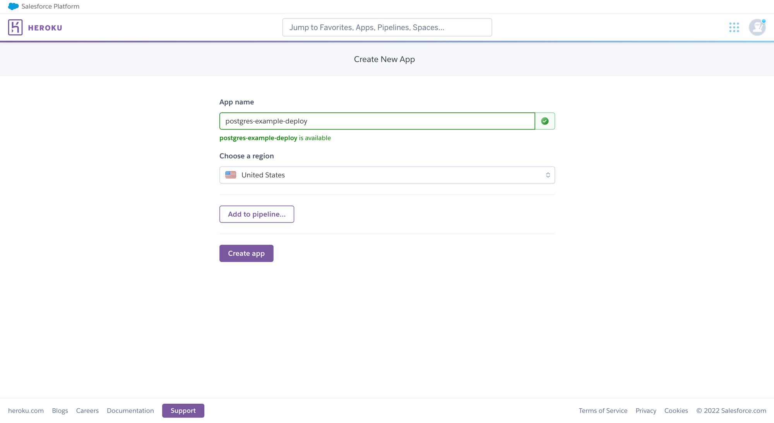The width and height of the screenshot is (774, 423).
Task: Click the 2022 Salesforce.com copyright text
Action: (x=731, y=411)
